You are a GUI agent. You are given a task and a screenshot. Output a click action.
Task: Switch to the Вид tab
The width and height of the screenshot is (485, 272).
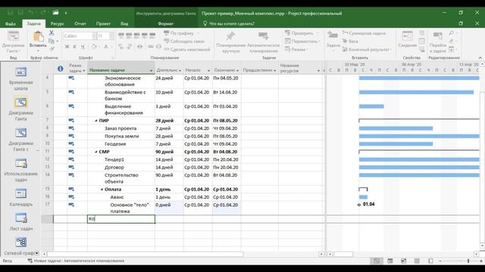click(124, 23)
